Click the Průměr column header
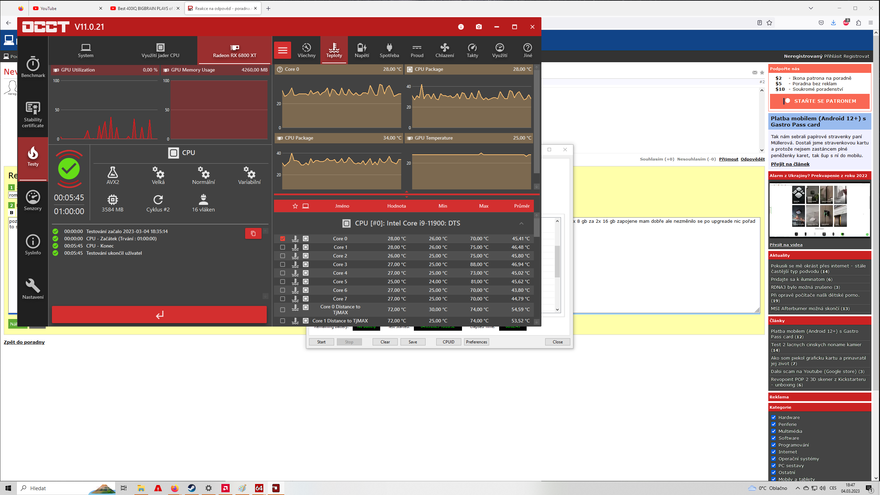This screenshot has height=495, width=880. (521, 206)
